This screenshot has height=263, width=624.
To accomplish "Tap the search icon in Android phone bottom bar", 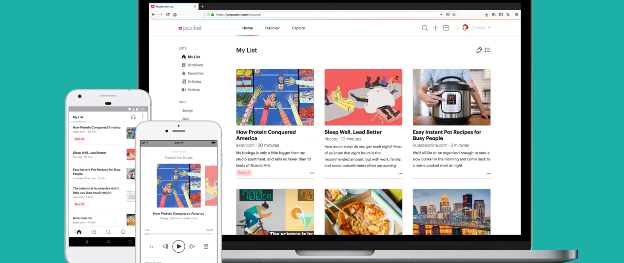I will [x=108, y=232].
